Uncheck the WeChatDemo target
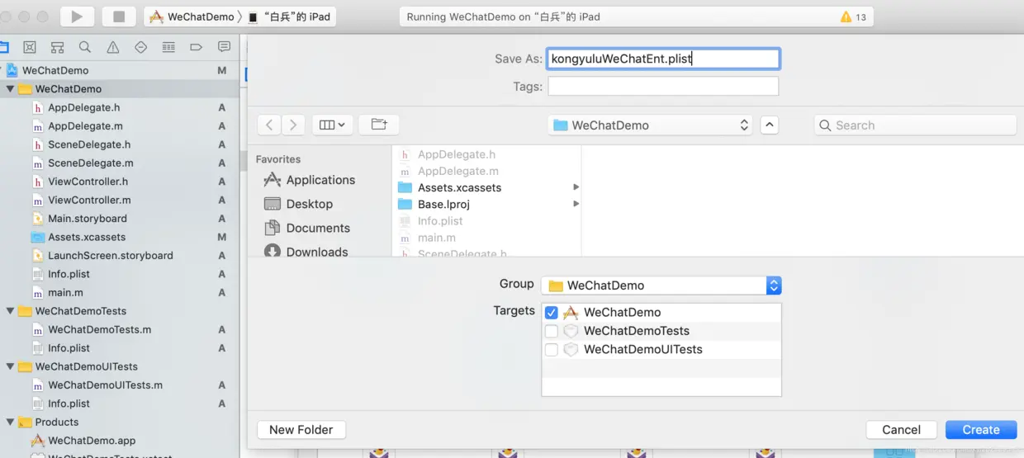Image resolution: width=1024 pixels, height=458 pixels. click(552, 313)
